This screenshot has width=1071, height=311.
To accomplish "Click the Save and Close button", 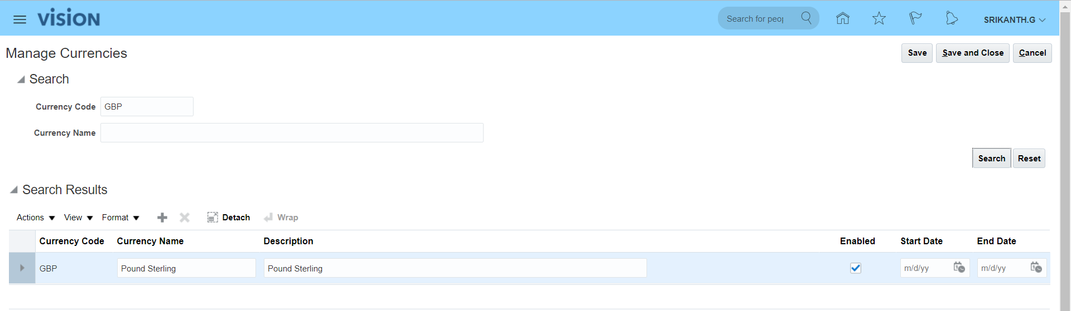I will point(973,53).
